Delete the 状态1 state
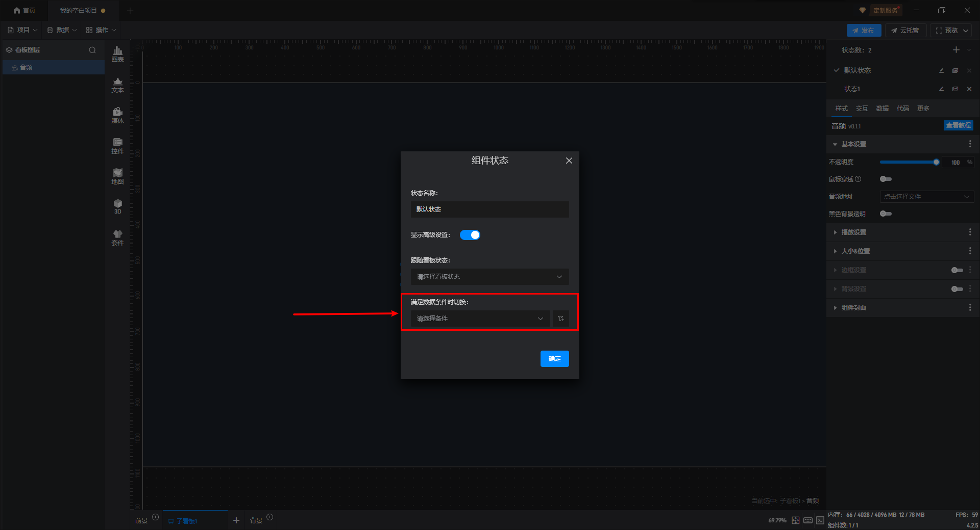The width and height of the screenshot is (980, 530). point(969,89)
